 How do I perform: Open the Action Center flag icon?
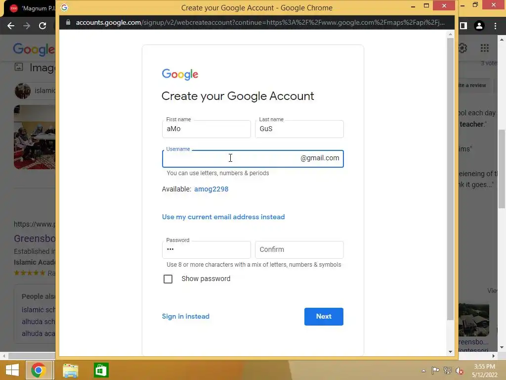coord(435,370)
